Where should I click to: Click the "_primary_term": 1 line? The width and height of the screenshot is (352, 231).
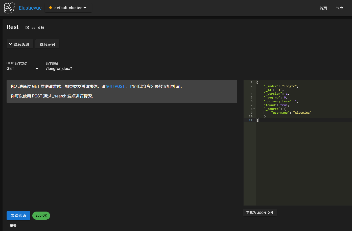pyautogui.click(x=281, y=101)
